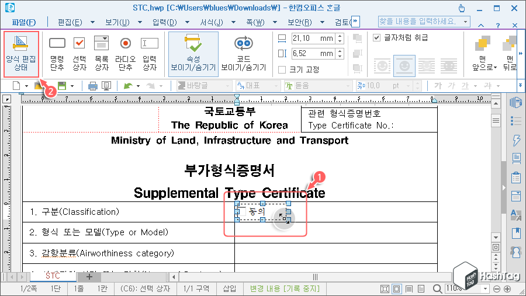Click the height field 6.52 mm
The width and height of the screenshot is (526, 296).
point(312,54)
